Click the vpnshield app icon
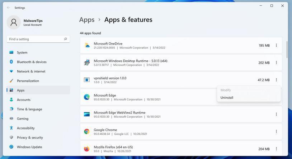 pyautogui.click(x=87, y=80)
